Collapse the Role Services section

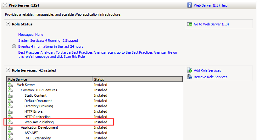coord(8,70)
